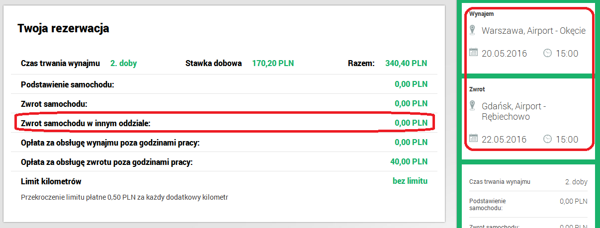The width and height of the screenshot is (600, 228).
Task: Click sidebar 'Czas trwania wynajmu' row label
Action: pyautogui.click(x=500, y=182)
